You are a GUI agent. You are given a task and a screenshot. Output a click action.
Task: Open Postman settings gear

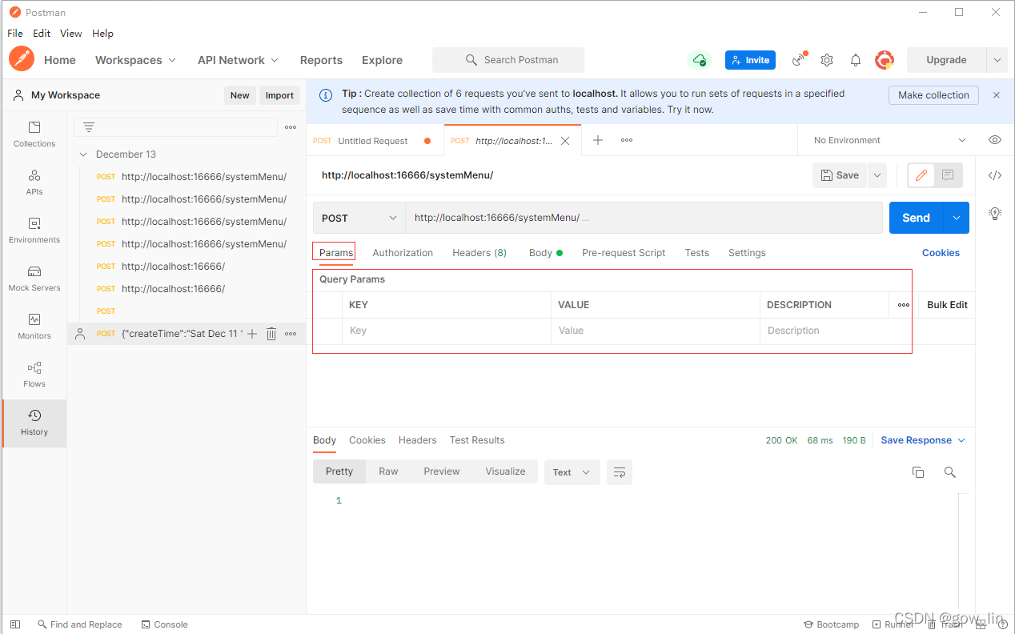827,60
